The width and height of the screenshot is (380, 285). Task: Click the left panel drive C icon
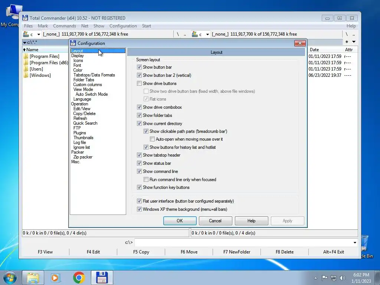click(x=26, y=34)
